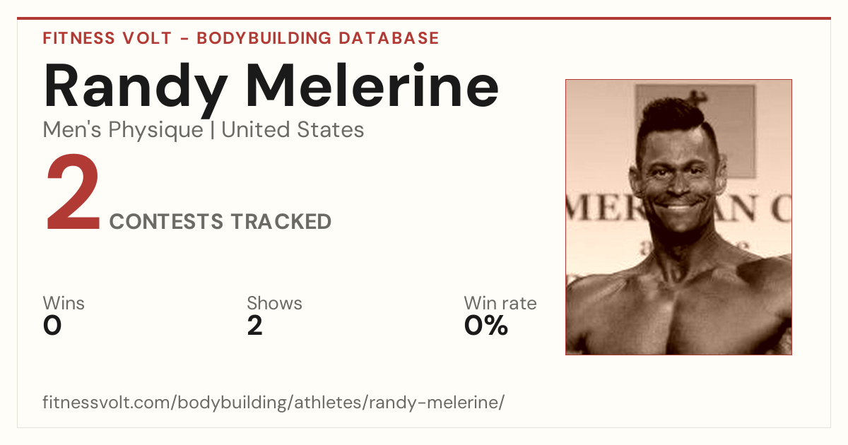Image resolution: width=848 pixels, height=445 pixels.
Task: Open the fitnessvolt.com athlete URL
Action: coord(273,403)
